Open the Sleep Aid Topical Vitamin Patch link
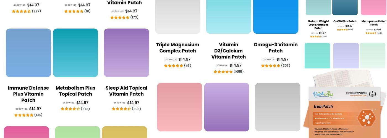The height and width of the screenshot is (138, 387). tap(126, 91)
